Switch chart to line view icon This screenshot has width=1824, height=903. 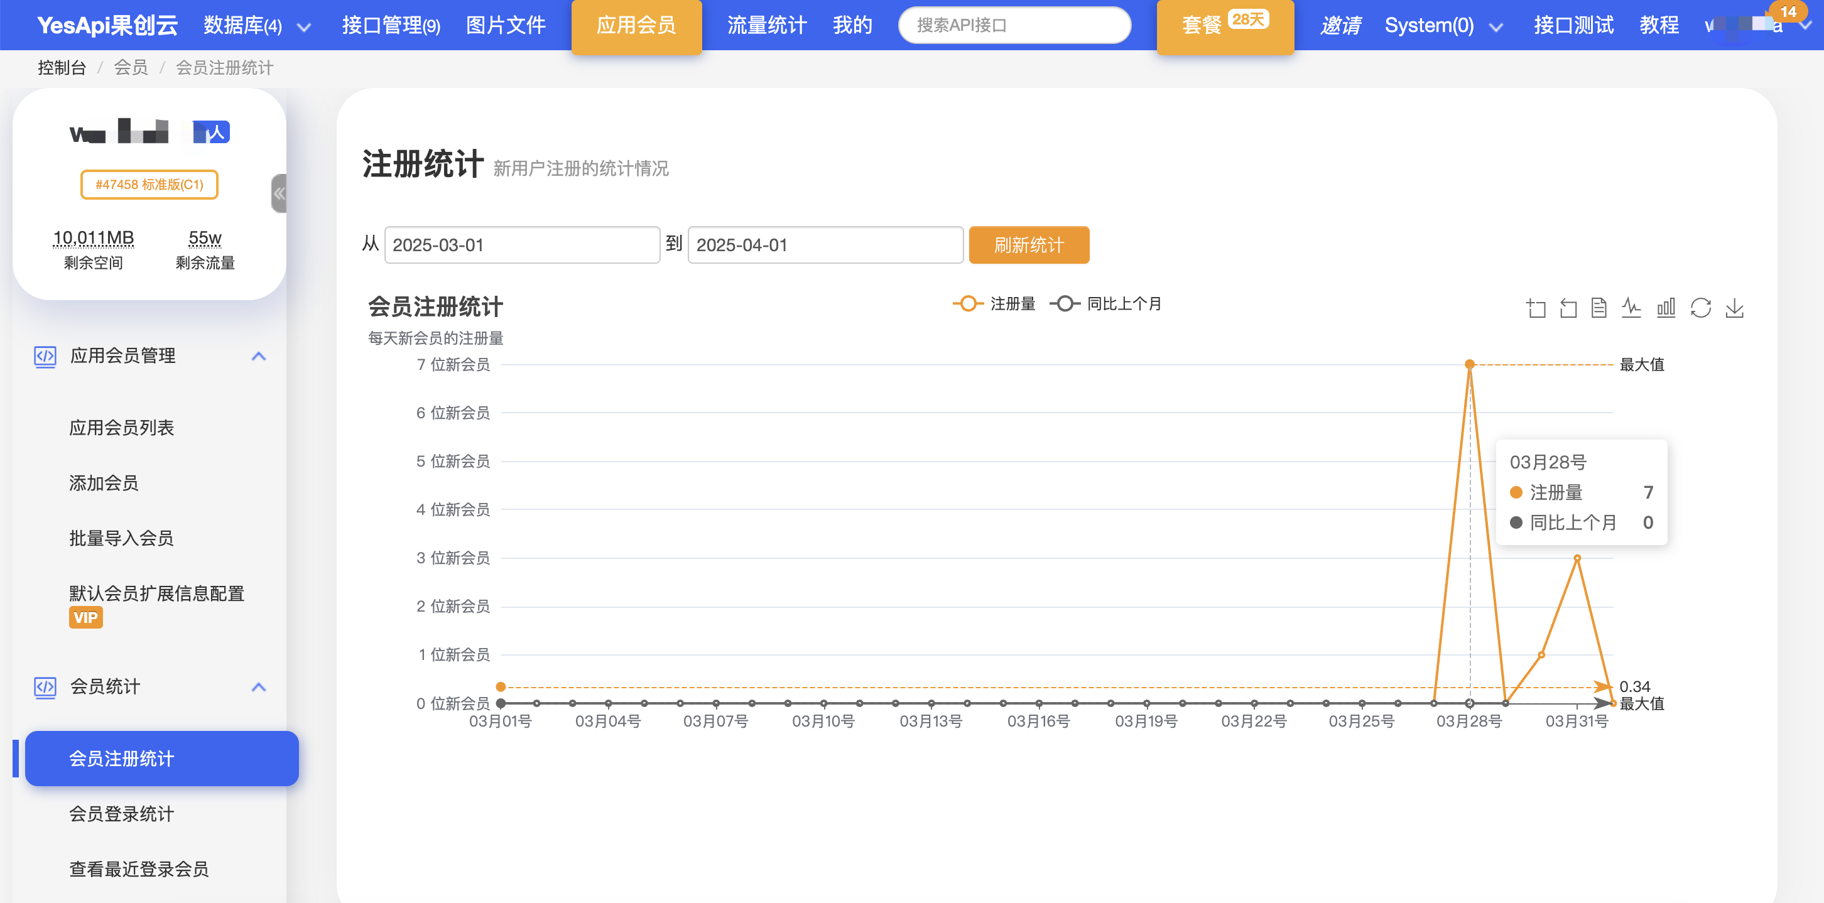pyautogui.click(x=1631, y=308)
